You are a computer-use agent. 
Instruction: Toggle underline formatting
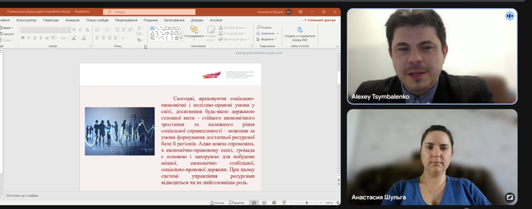34,38
